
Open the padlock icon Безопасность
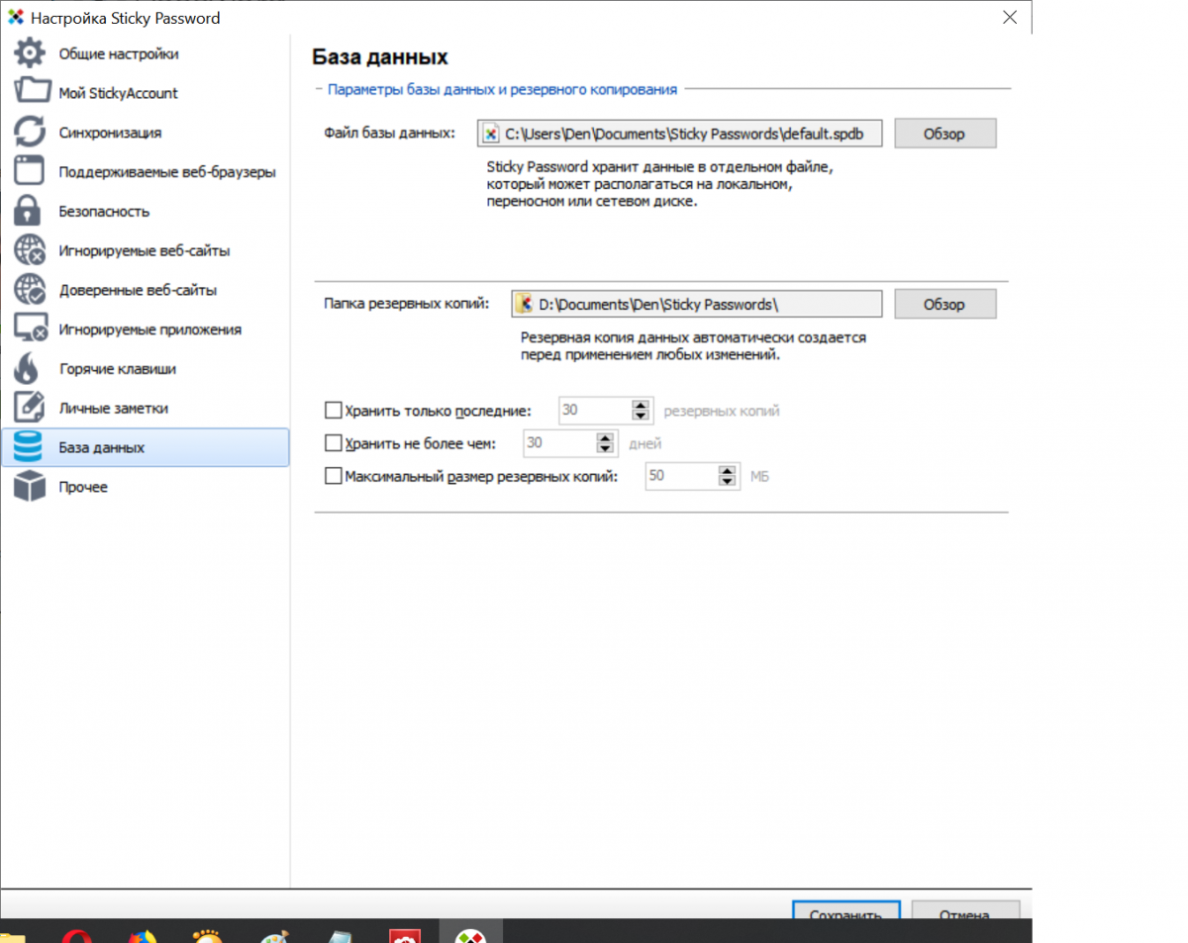click(x=30, y=211)
